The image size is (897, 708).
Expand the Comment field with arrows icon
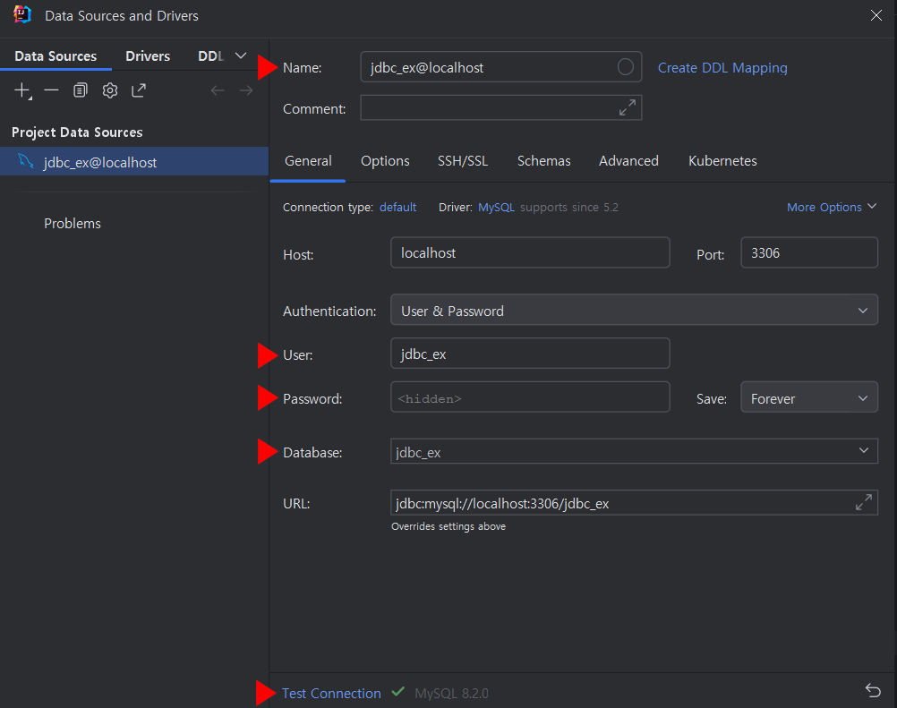tap(628, 107)
